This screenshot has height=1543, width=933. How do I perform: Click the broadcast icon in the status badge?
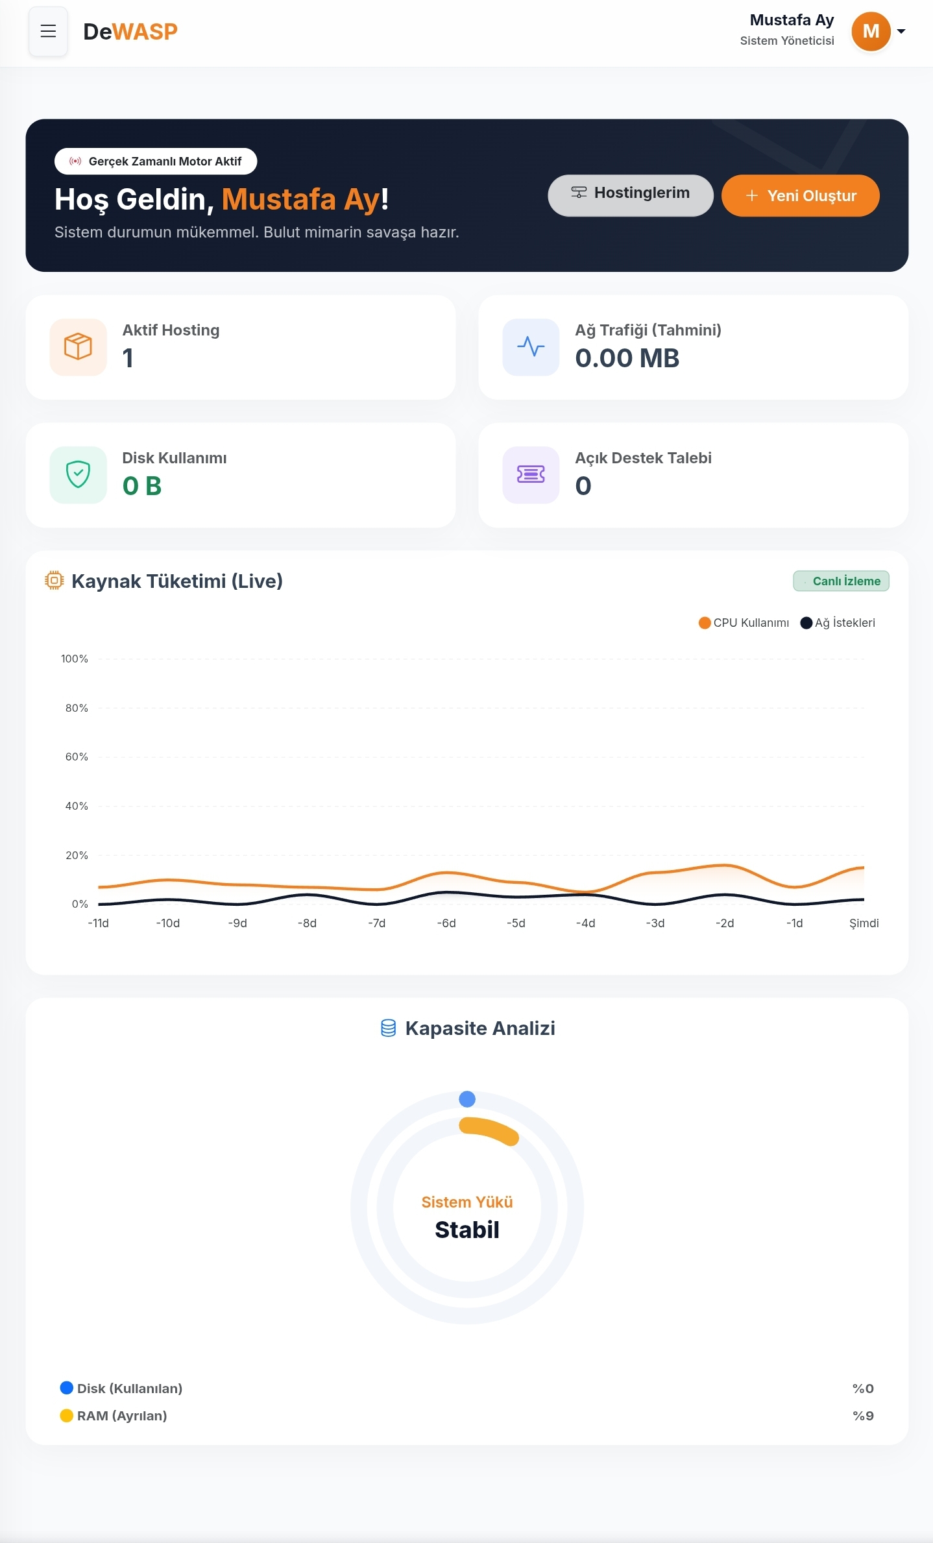(75, 162)
